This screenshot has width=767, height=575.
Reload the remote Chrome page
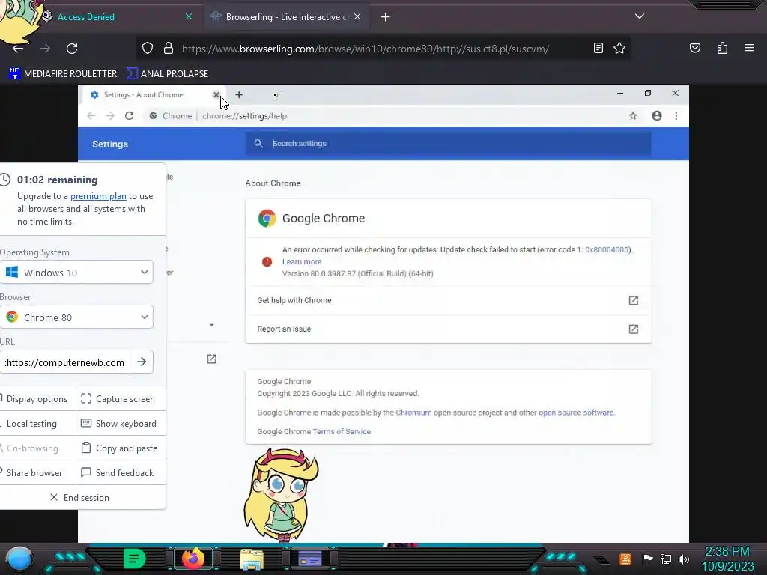tap(129, 116)
